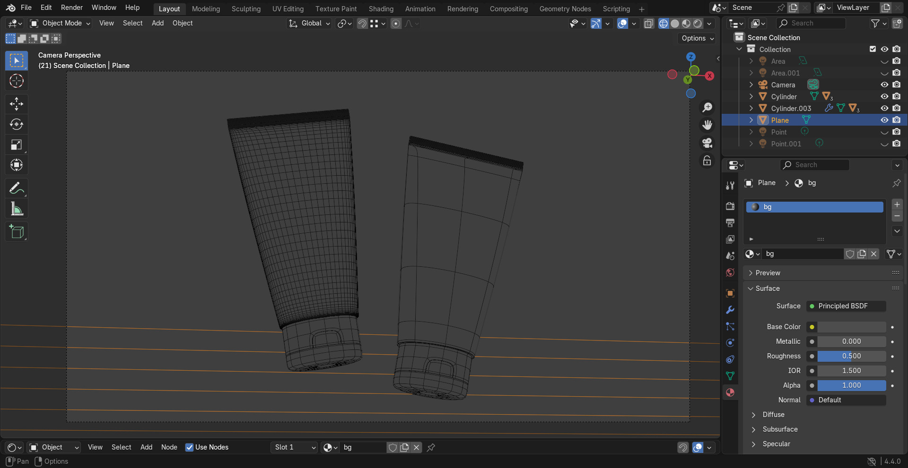
Task: Expand the Subsurface section
Action: tap(780, 429)
